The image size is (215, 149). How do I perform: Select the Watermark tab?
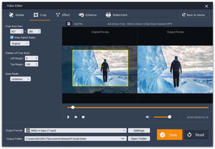pyautogui.click(x=117, y=15)
